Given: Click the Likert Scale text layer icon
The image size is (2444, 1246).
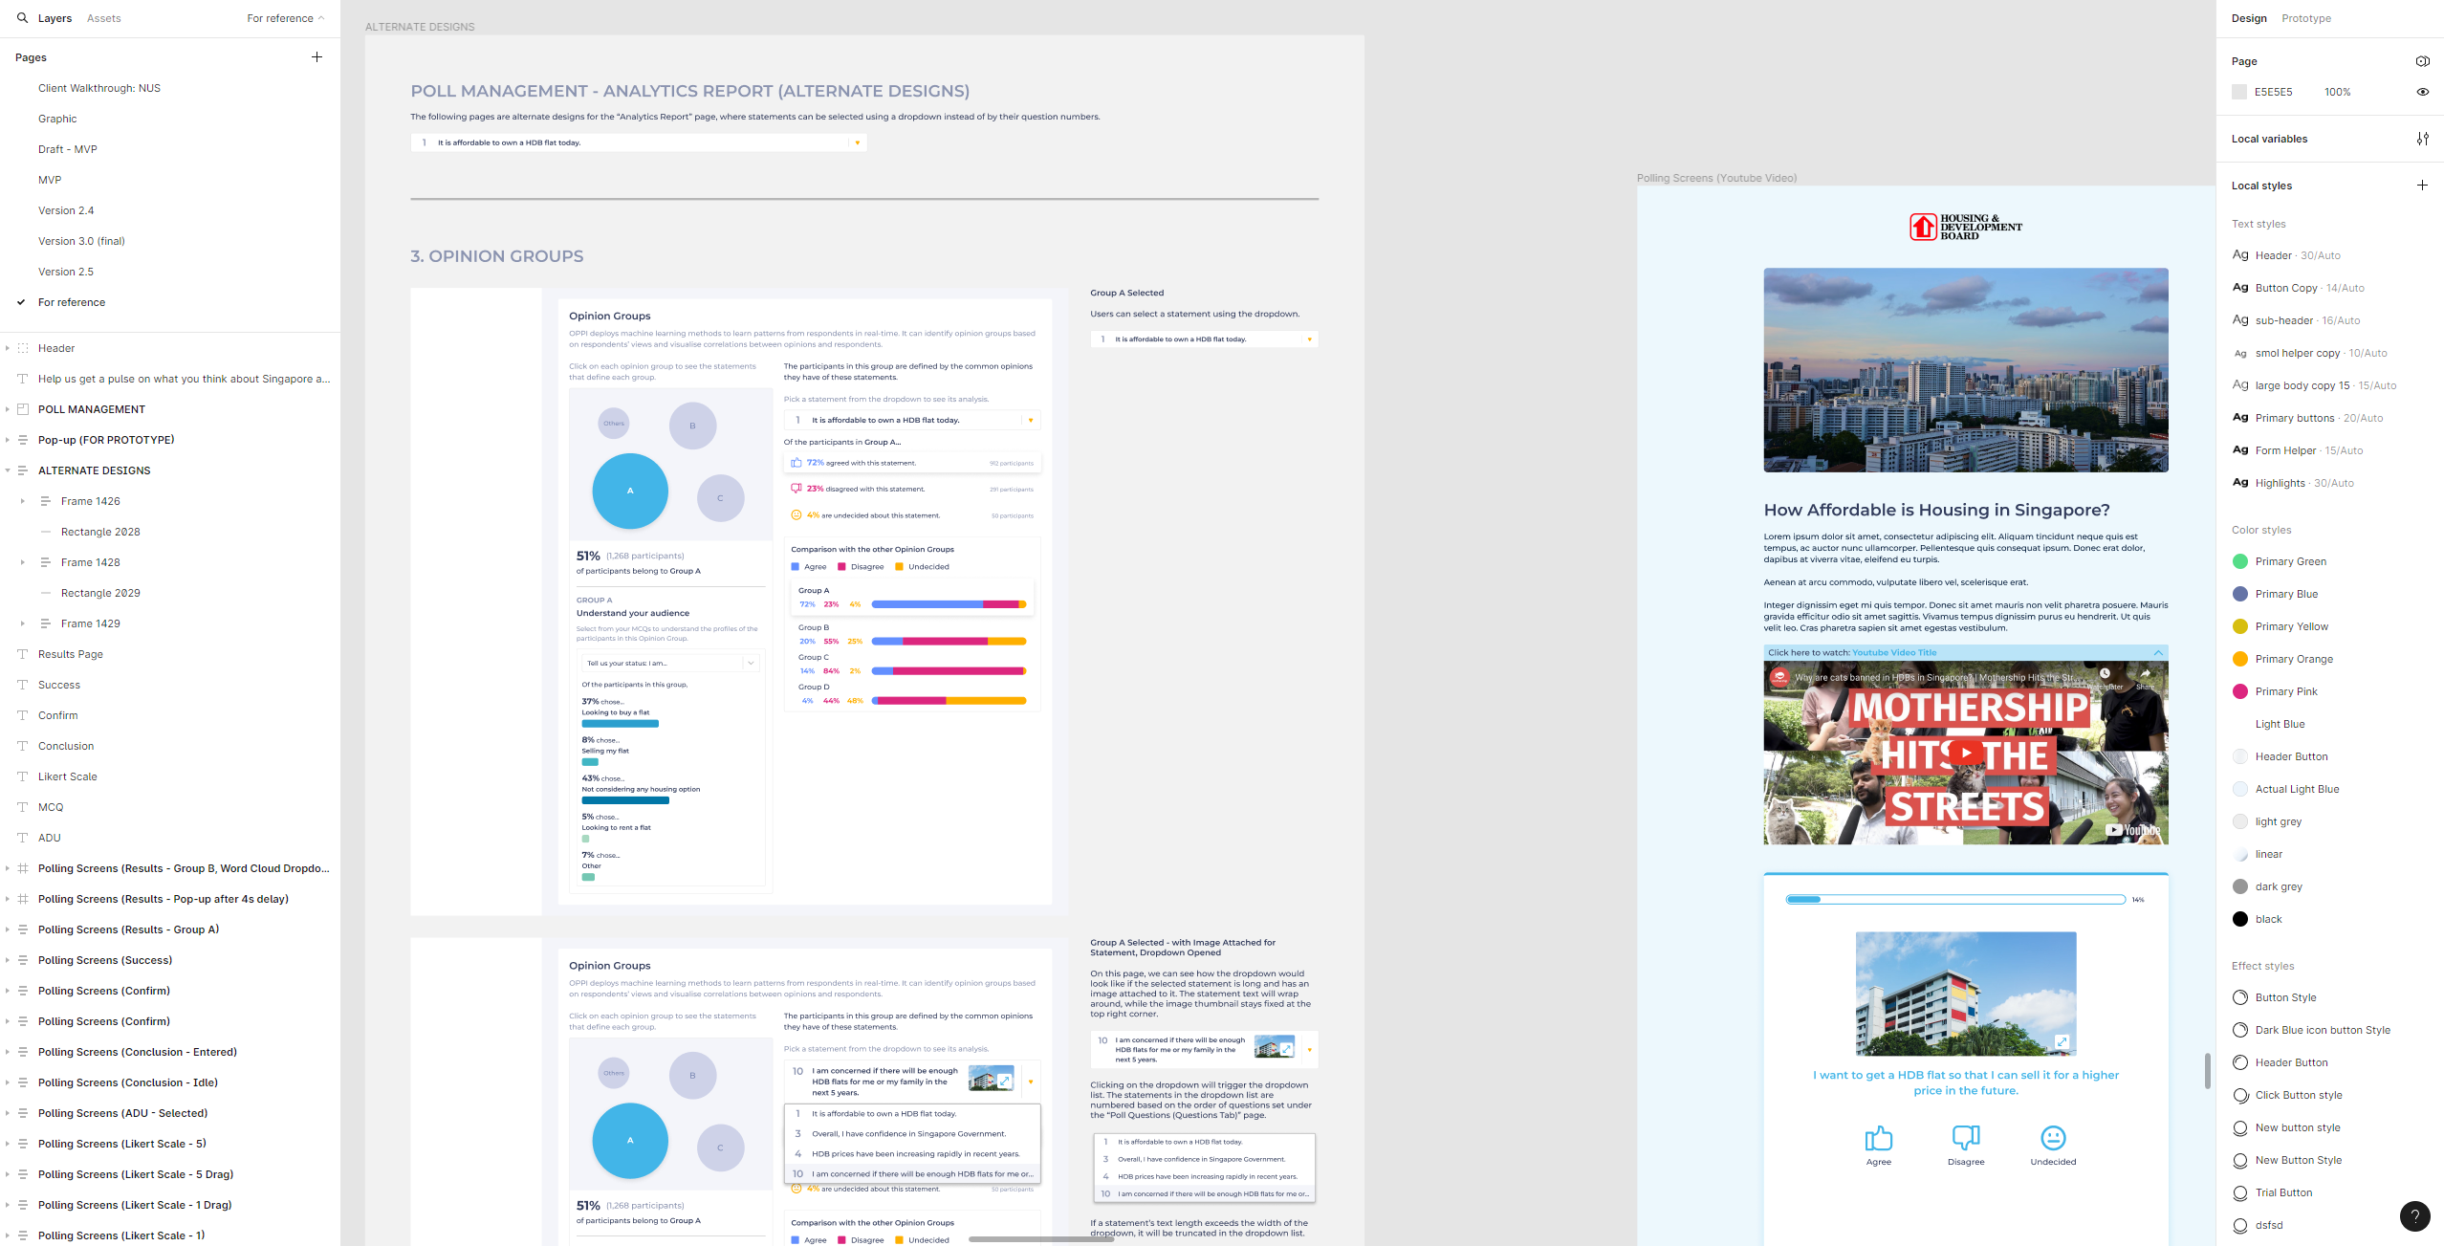Looking at the screenshot, I should click(x=23, y=776).
